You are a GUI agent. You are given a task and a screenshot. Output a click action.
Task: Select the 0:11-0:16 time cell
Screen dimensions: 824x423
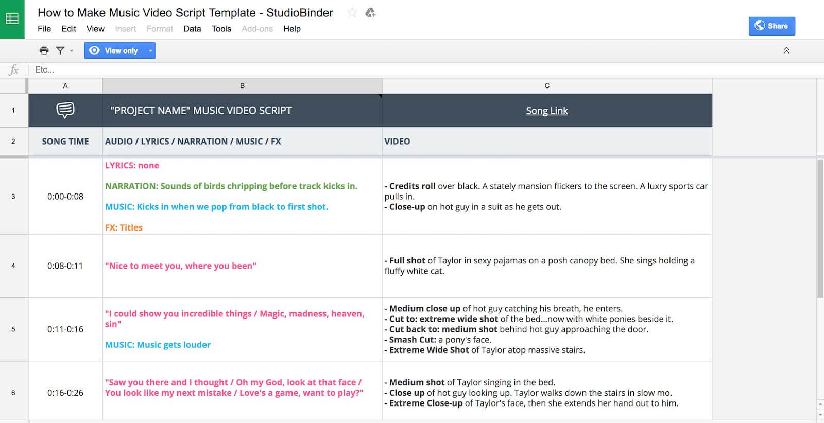pyautogui.click(x=65, y=329)
